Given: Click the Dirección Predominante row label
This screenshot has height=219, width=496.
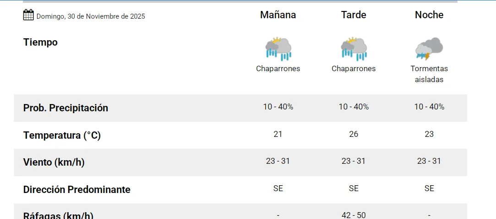Looking at the screenshot, I should [x=76, y=190].
